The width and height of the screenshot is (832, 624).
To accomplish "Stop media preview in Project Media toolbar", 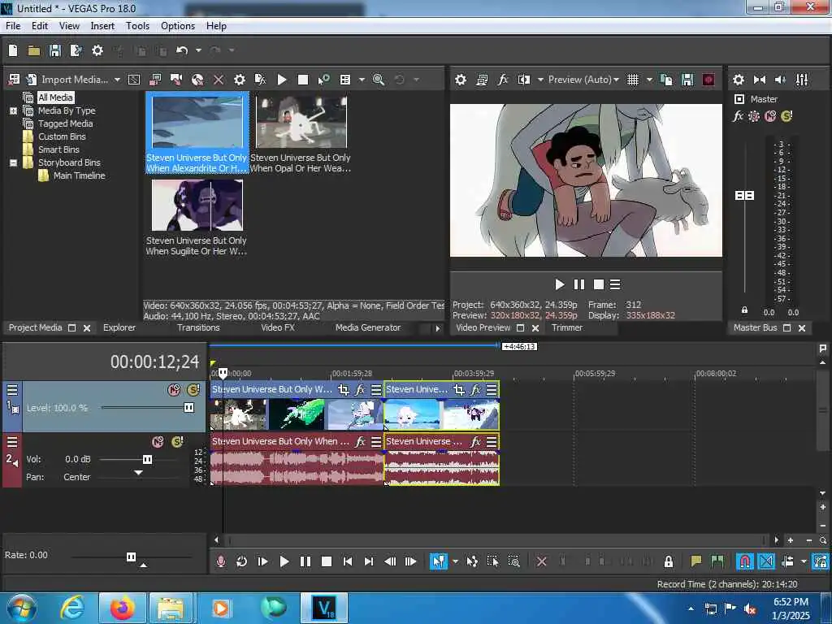I will click(x=303, y=80).
